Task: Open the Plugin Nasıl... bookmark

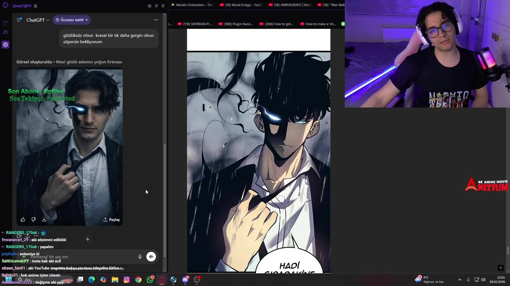Action: (x=236, y=24)
